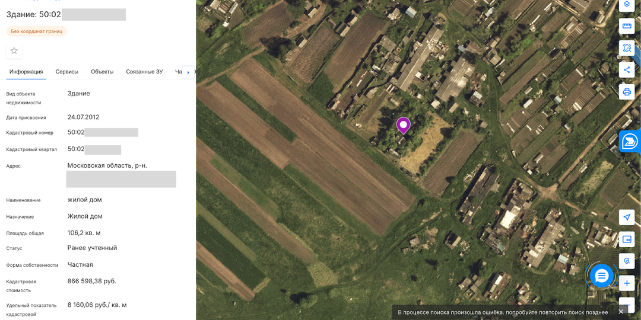Dismiss the search error notification
Image resolution: width=641 pixels, height=320 pixels.
click(621, 312)
